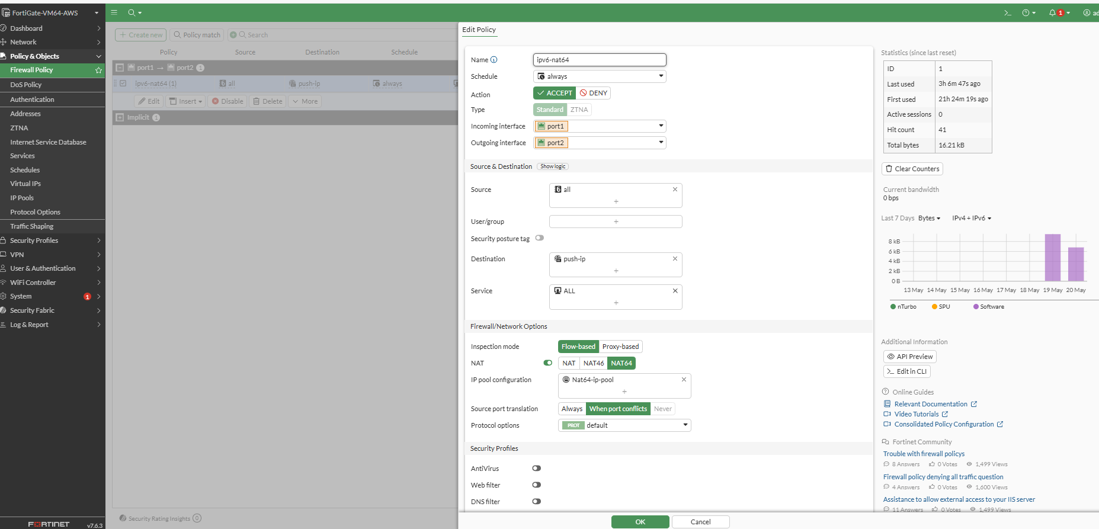Remove ALL from the Service field
Image resolution: width=1099 pixels, height=529 pixels.
tap(675, 291)
